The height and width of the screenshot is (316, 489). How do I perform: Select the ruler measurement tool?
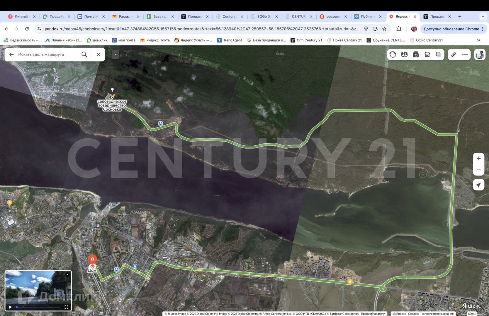(454, 54)
